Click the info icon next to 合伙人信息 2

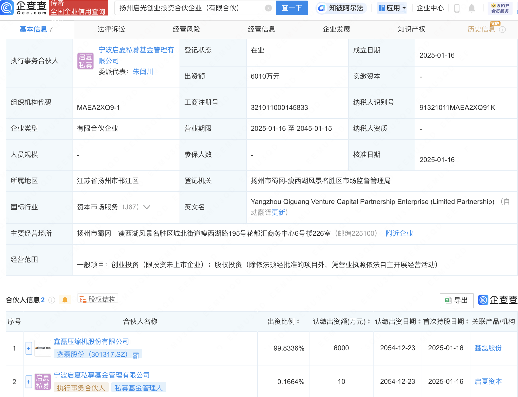point(52,300)
